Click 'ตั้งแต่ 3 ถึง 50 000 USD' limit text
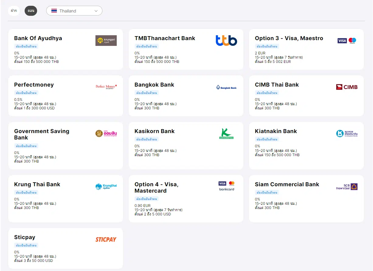 point(33,261)
